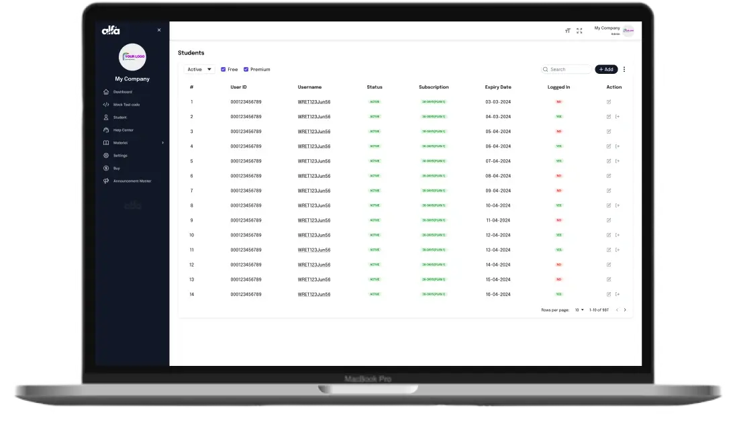This screenshot has width=739, height=425.
Task: Click the alfa logo in the sidebar
Action: [111, 30]
